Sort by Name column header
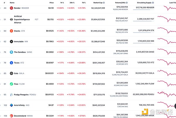The height and width of the screenshot is (118, 176). coord(12,3)
